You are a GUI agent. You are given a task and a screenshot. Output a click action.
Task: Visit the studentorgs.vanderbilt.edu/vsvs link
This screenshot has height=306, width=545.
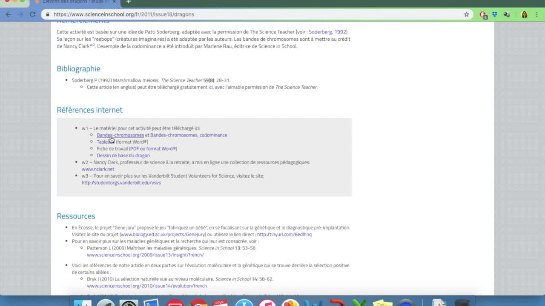pos(121,183)
